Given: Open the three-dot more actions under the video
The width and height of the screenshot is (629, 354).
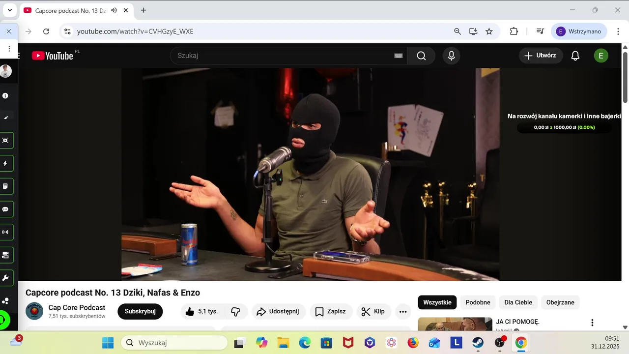Looking at the screenshot, I should pos(403,311).
